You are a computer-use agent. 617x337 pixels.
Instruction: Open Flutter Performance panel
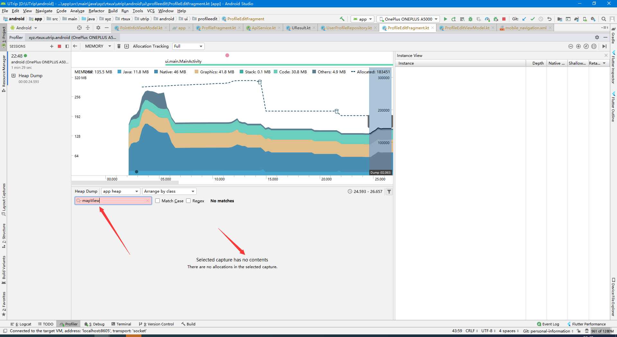(586, 324)
